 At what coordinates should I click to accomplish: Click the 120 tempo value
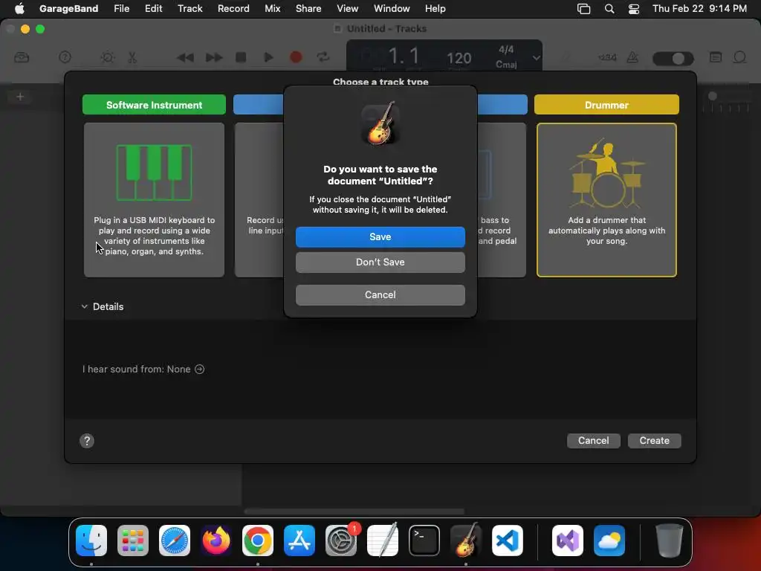pos(459,58)
